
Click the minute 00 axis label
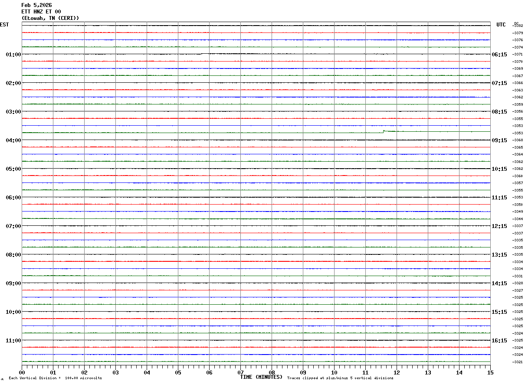[22, 372]
